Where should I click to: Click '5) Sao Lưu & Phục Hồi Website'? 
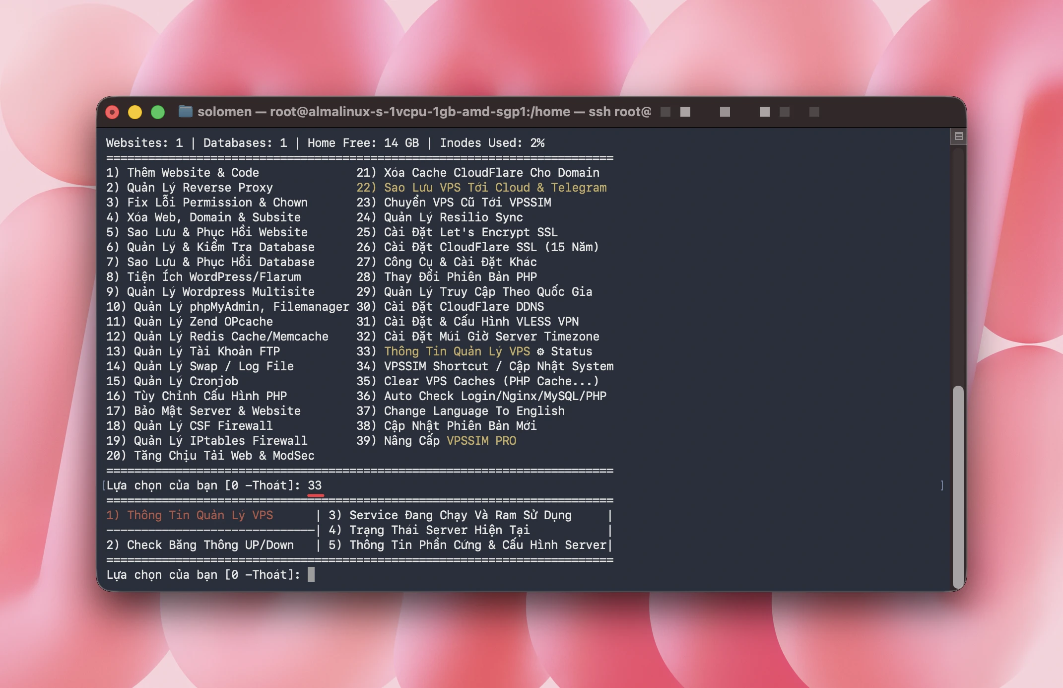(x=207, y=232)
